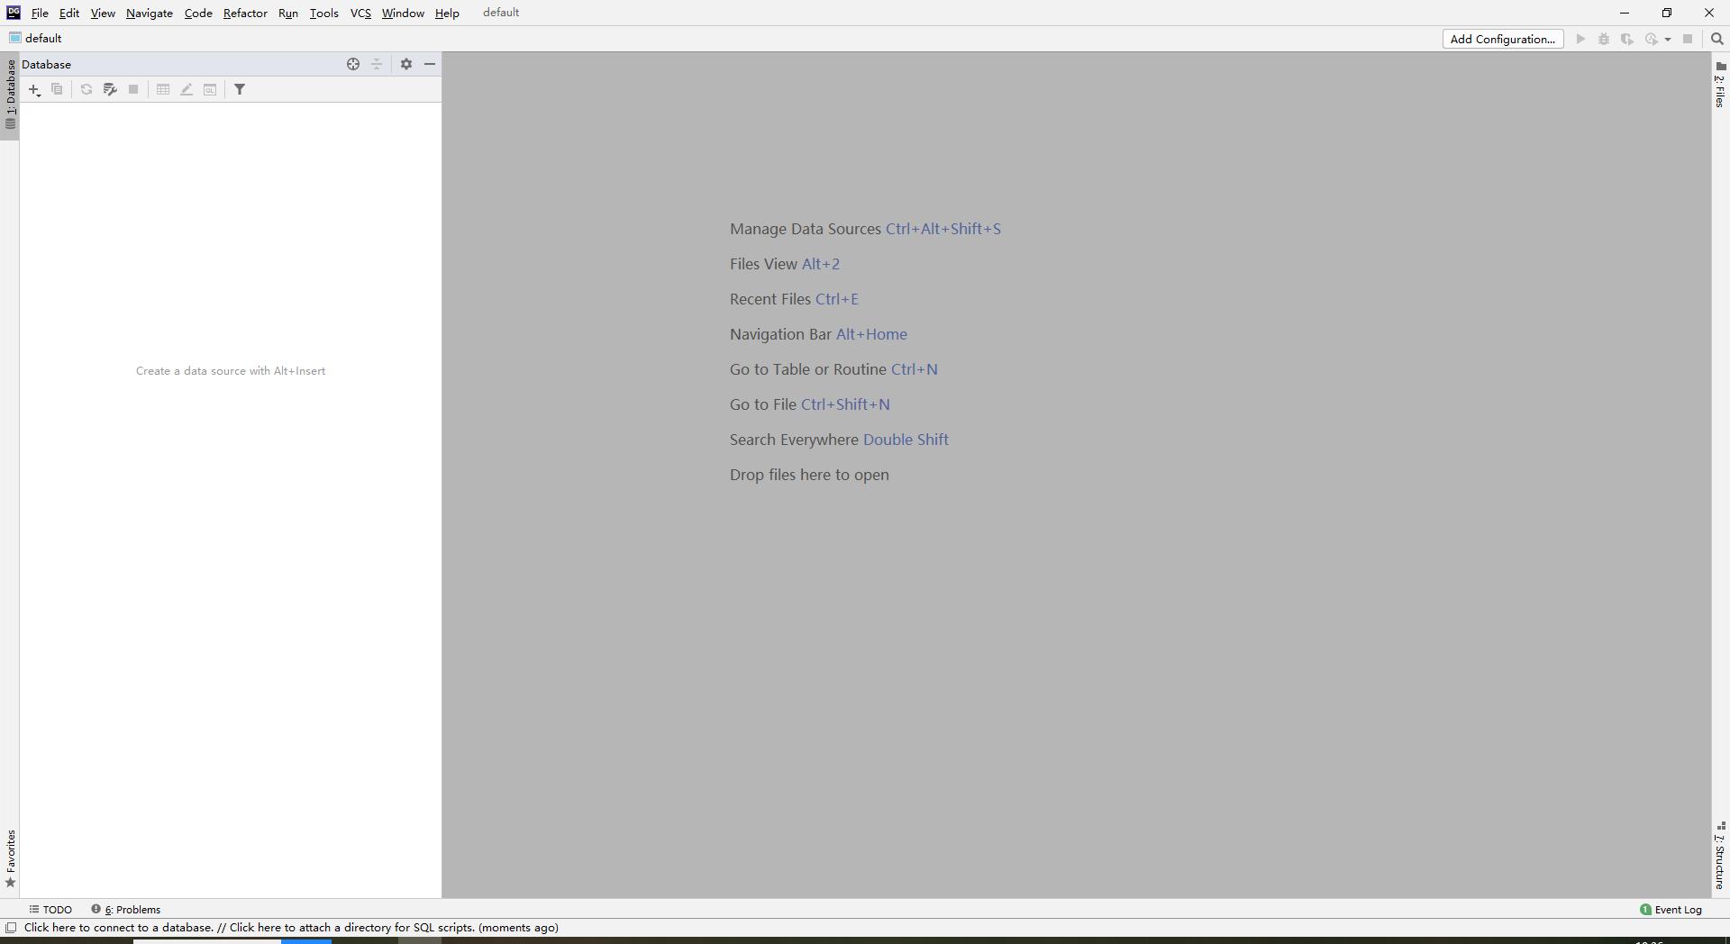1730x944 pixels.
Task: Click the Collapse All icon in Database panel
Action: (377, 64)
